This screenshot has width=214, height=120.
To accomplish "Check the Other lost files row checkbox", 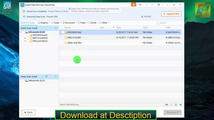I will 63,43.
